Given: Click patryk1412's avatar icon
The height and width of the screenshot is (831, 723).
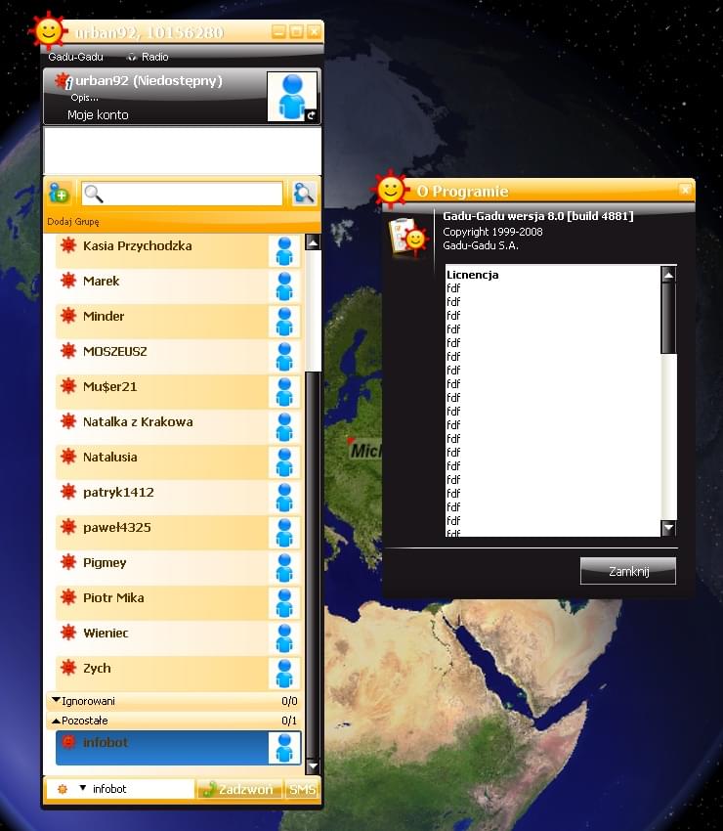Looking at the screenshot, I should click(x=284, y=497).
